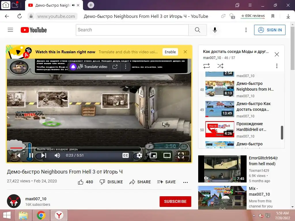The width and height of the screenshot is (295, 221).
Task: Open Yandex Browser taskbar icon
Action: 59,215
